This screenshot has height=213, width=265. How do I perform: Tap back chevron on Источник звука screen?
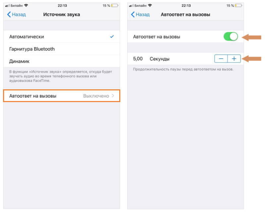9,15
